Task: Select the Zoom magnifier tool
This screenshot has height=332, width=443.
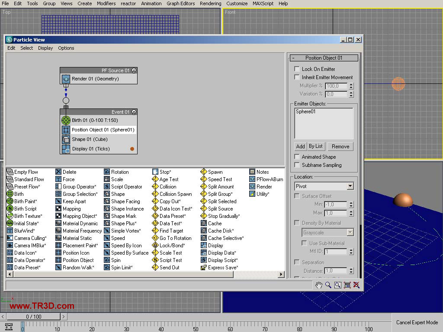Action: click(x=328, y=285)
